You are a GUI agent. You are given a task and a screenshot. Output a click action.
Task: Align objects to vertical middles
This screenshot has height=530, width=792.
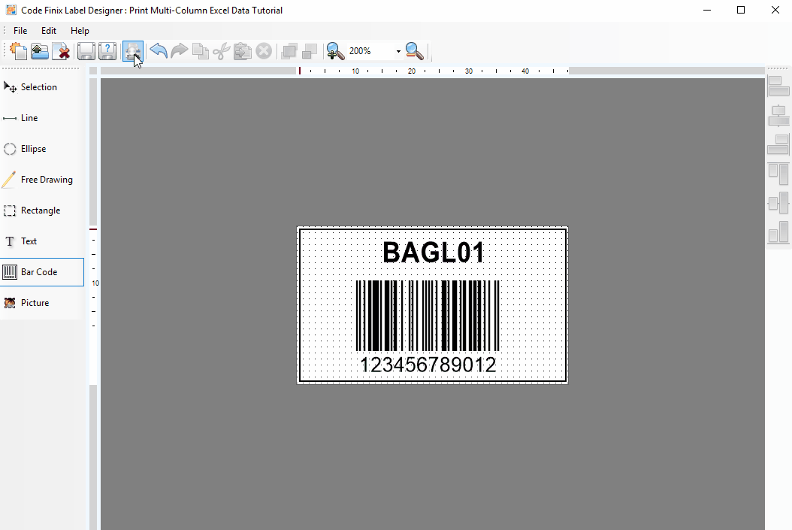click(x=778, y=204)
